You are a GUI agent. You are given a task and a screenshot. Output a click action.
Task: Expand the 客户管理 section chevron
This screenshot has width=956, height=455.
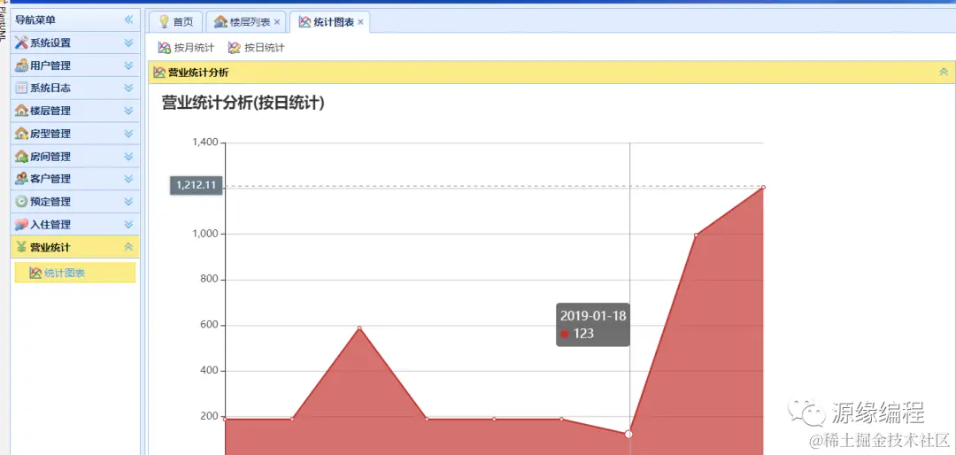(x=128, y=179)
